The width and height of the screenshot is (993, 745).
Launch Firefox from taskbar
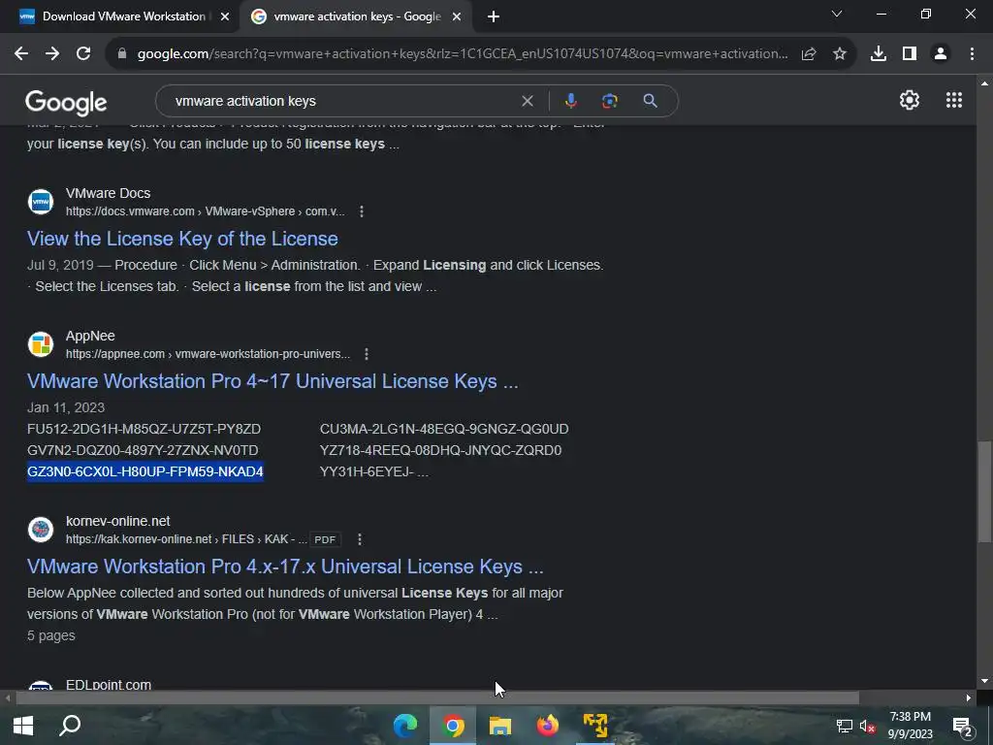547,726
